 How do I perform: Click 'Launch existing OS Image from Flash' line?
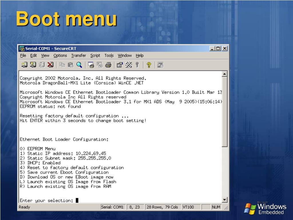68,182
